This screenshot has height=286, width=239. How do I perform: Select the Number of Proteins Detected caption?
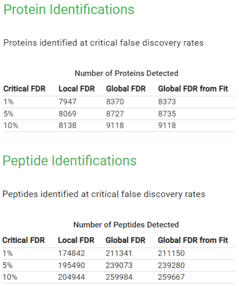pyautogui.click(x=126, y=73)
